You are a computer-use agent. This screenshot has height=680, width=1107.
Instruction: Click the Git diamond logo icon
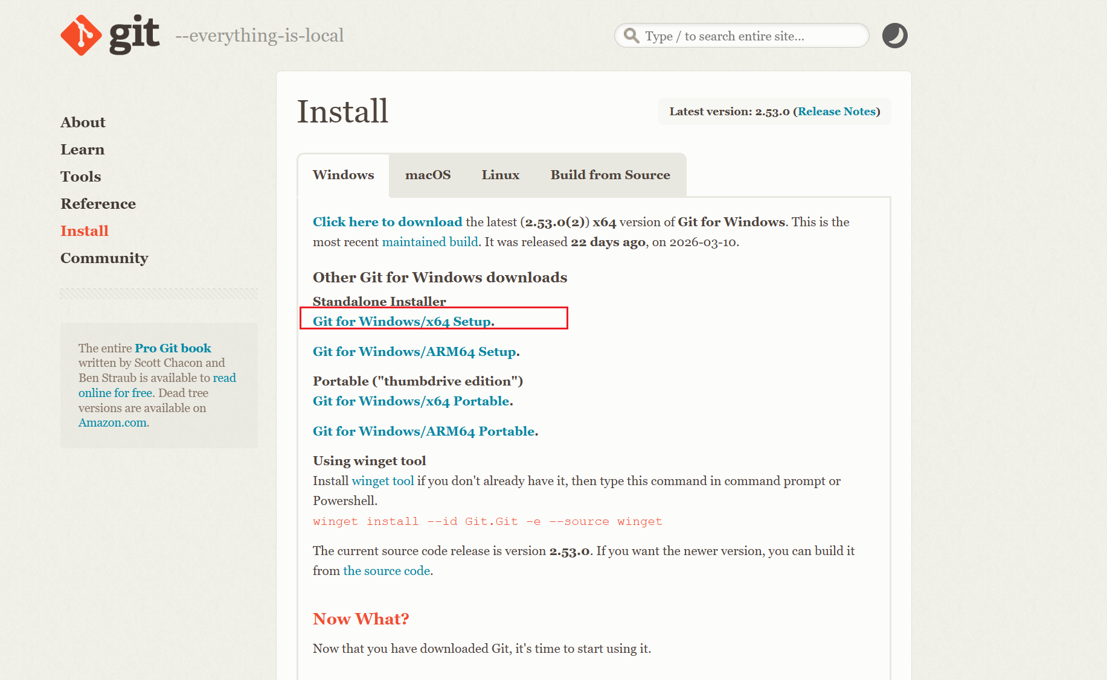tap(81, 35)
